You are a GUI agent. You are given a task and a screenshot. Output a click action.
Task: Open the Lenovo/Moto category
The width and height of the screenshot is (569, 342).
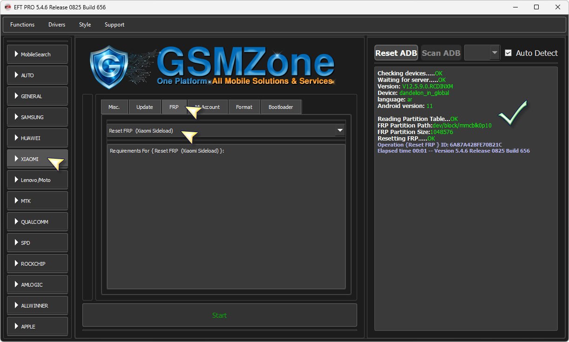click(x=37, y=180)
